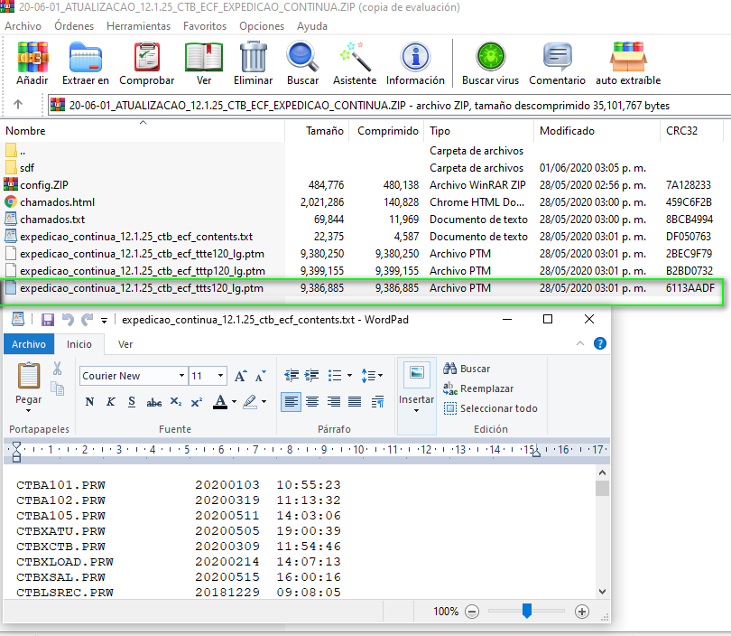731x636 pixels.
Task: Open highlight color dropdown arrow
Action: (264, 402)
